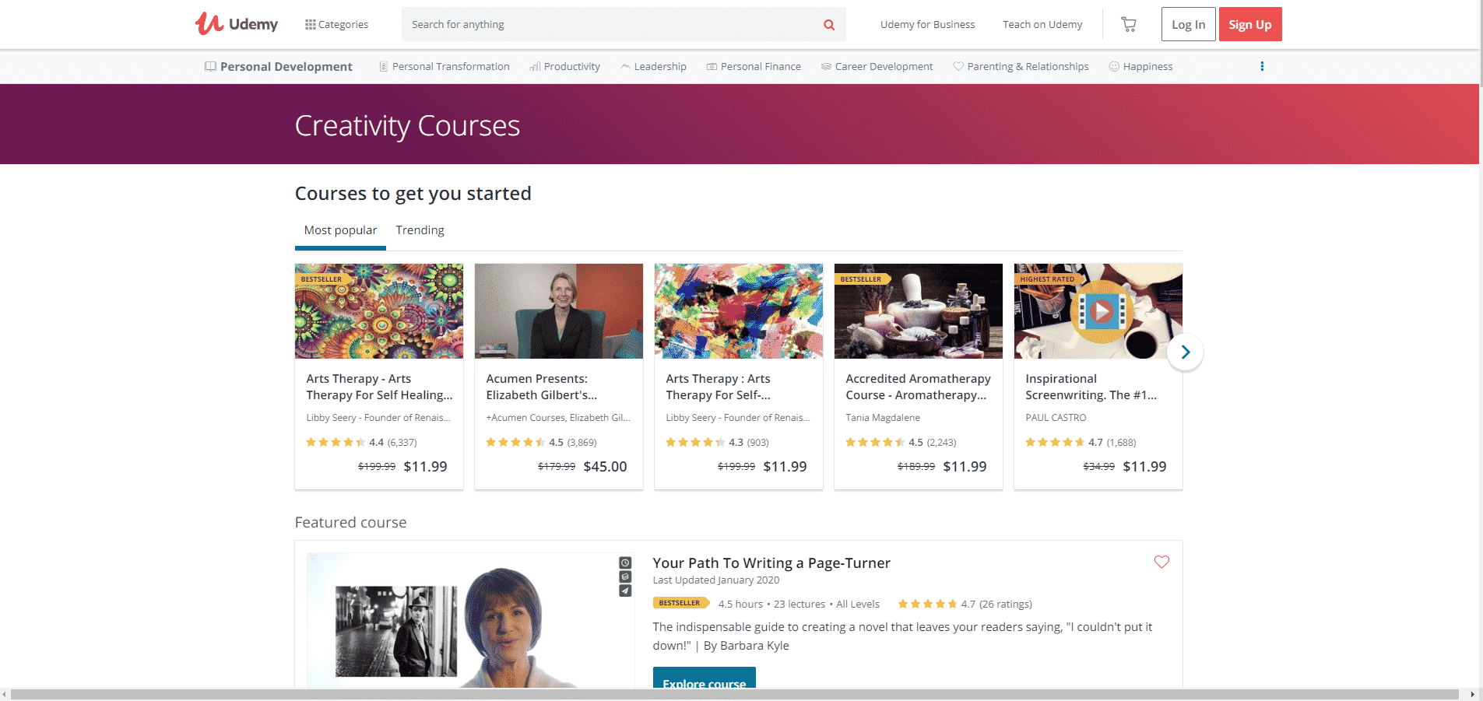1483x701 pixels.
Task: Click the Sign Up button
Action: pos(1250,24)
